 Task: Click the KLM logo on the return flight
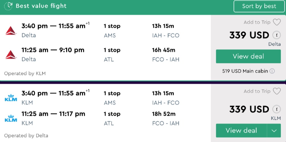(x=11, y=118)
